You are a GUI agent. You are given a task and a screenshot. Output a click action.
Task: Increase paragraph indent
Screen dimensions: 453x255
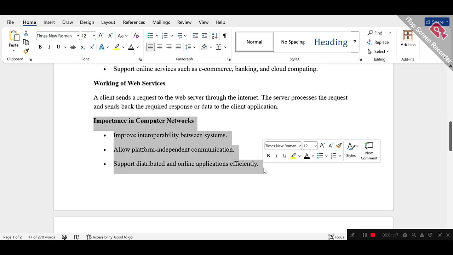(x=204, y=36)
